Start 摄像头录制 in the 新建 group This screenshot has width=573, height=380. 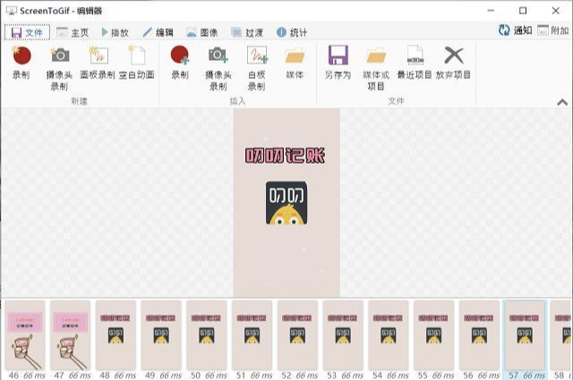click(x=59, y=69)
